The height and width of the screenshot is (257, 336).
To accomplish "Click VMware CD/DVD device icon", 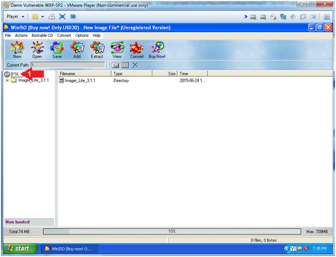I will [273, 17].
